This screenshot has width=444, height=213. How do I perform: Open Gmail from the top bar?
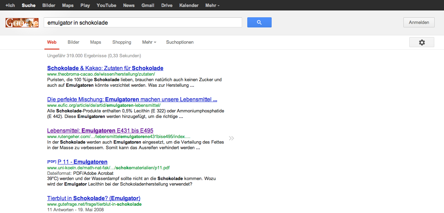148,5
